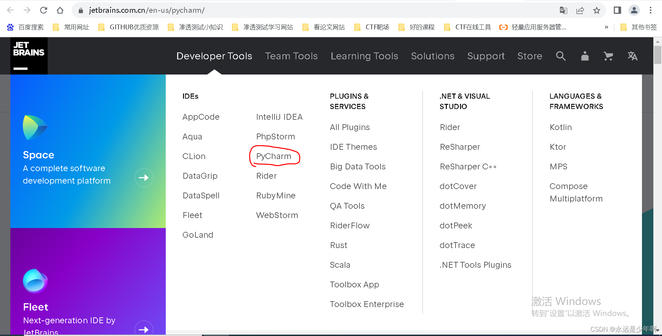Click the browser forward arrow
Screen dimensions: 662x336
[27, 10]
